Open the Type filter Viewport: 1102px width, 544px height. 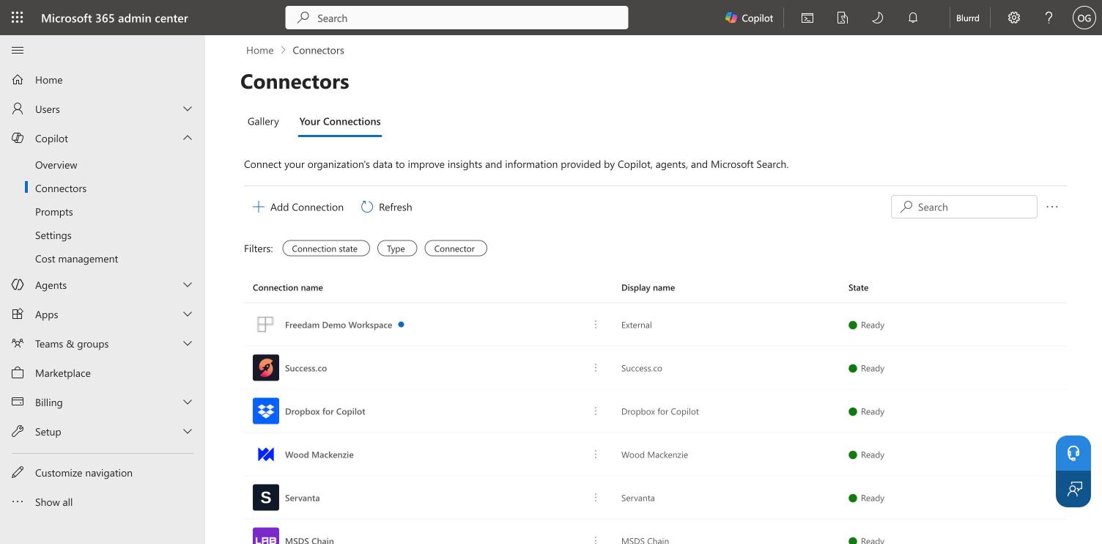(x=396, y=249)
